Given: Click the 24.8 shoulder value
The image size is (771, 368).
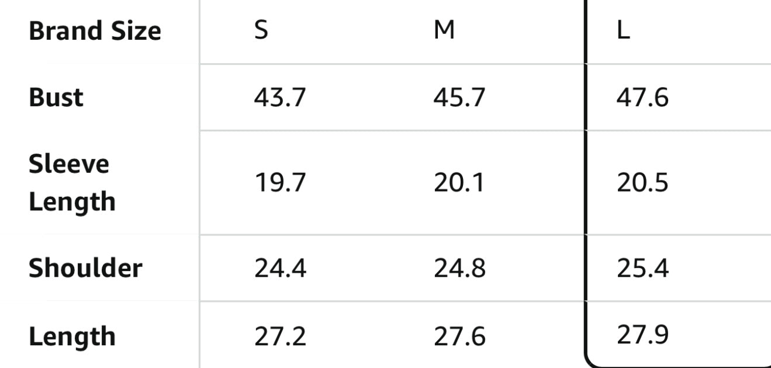Looking at the screenshot, I should coord(459,269).
